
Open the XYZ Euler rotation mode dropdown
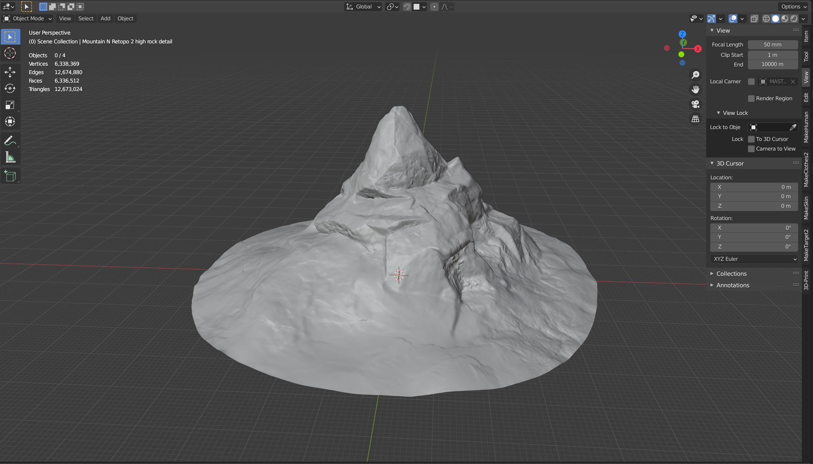tap(755, 259)
